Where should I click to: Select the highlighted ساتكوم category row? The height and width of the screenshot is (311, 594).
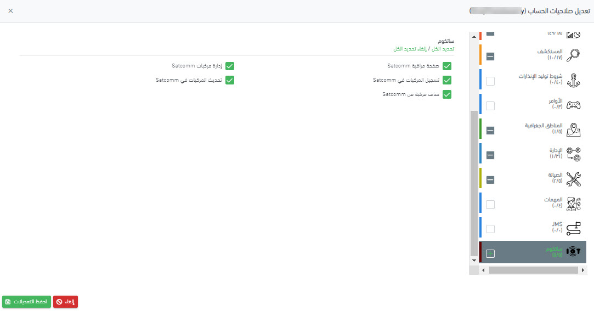coord(532,252)
